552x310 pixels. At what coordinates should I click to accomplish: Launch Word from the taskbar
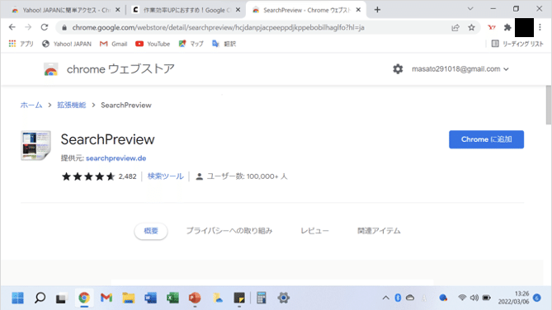tap(151, 298)
